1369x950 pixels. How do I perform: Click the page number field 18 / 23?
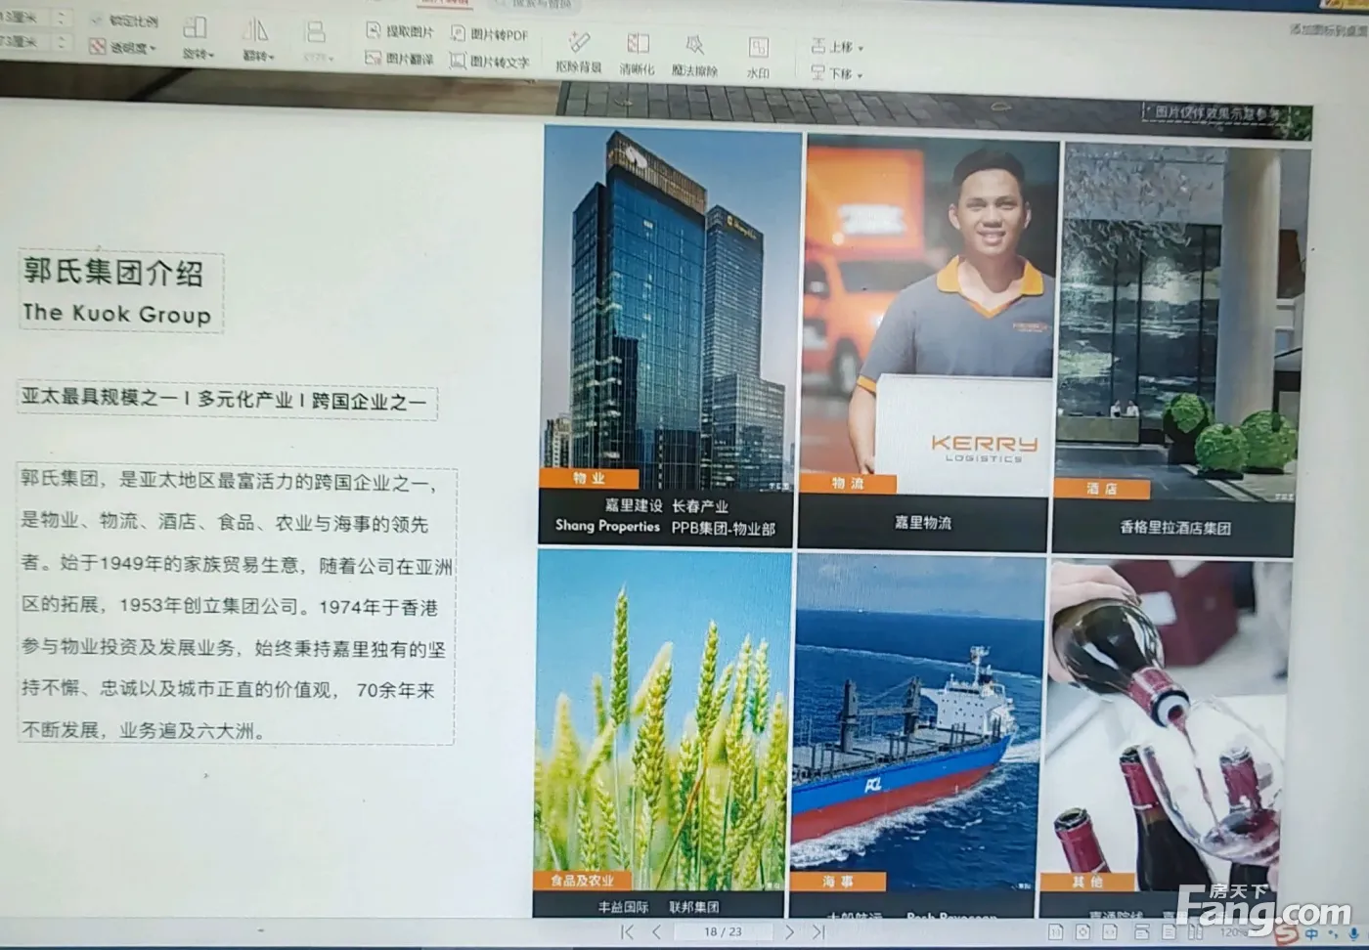pyautogui.click(x=723, y=932)
